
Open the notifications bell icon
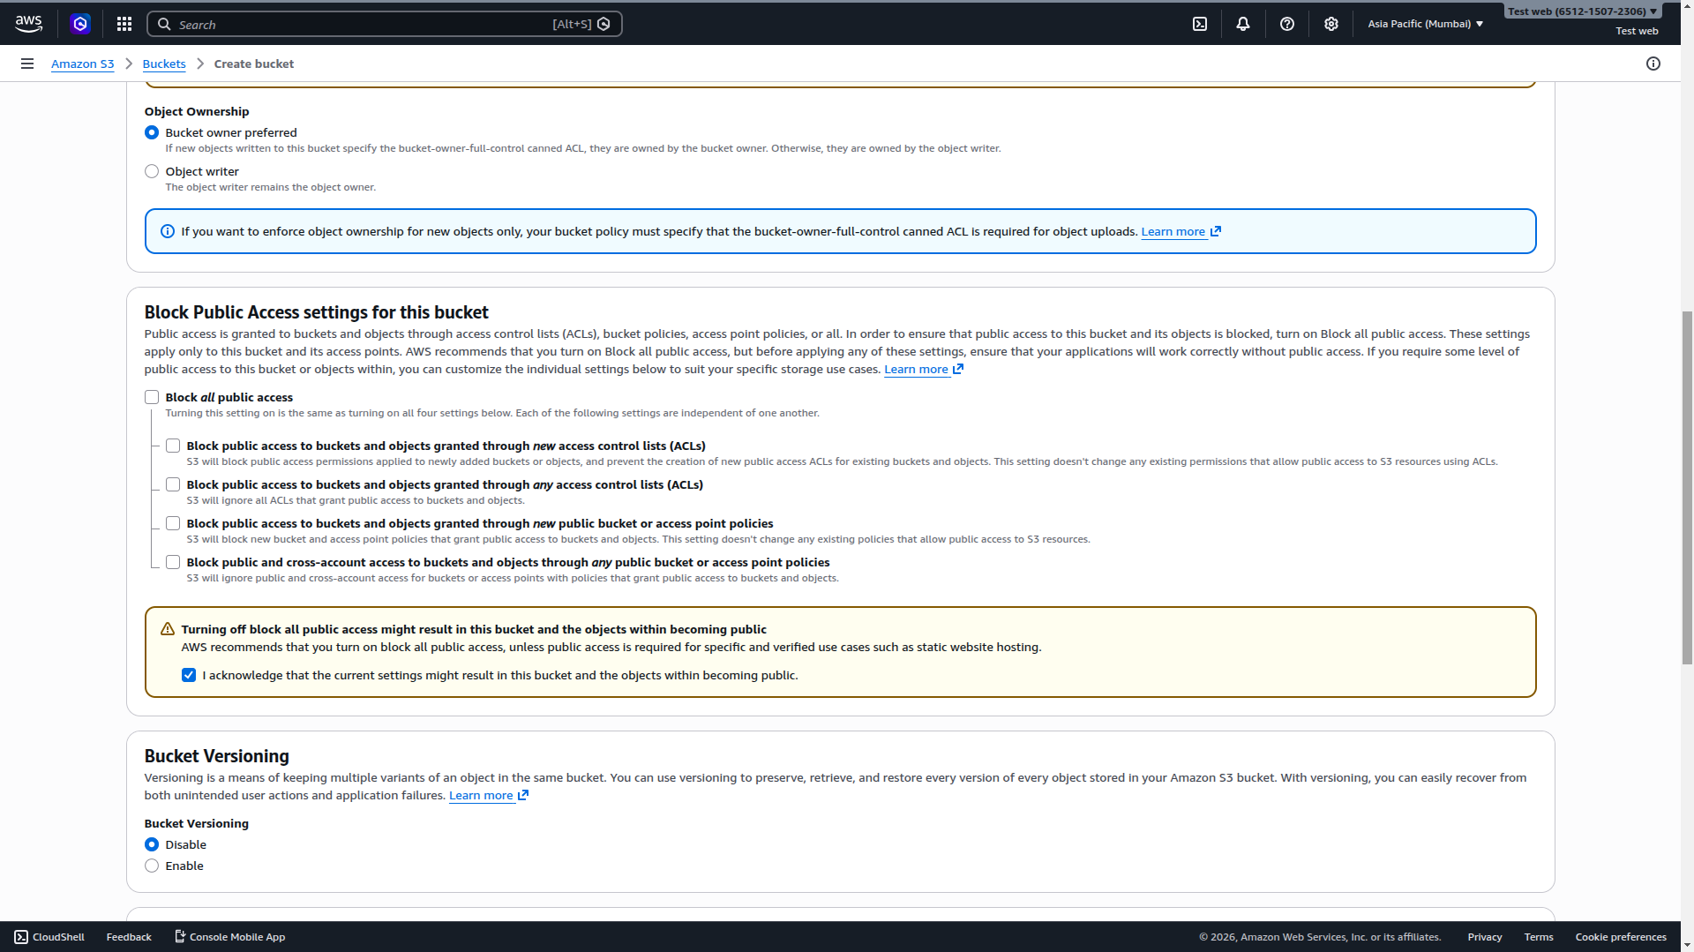1243,24
